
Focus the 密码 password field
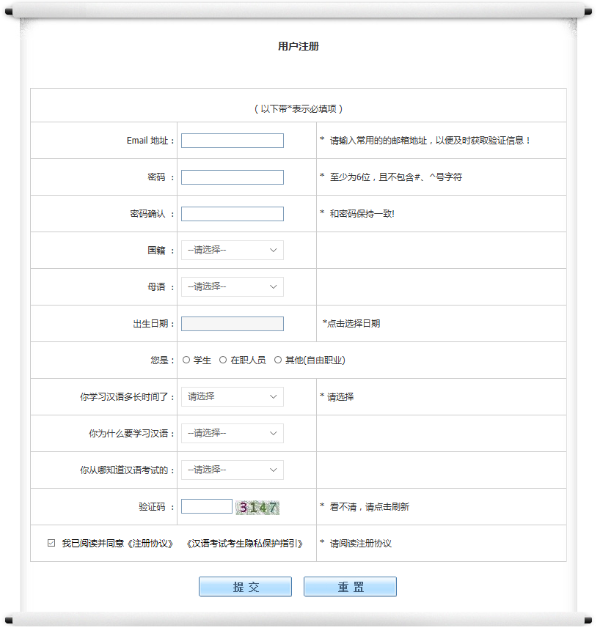click(x=232, y=177)
